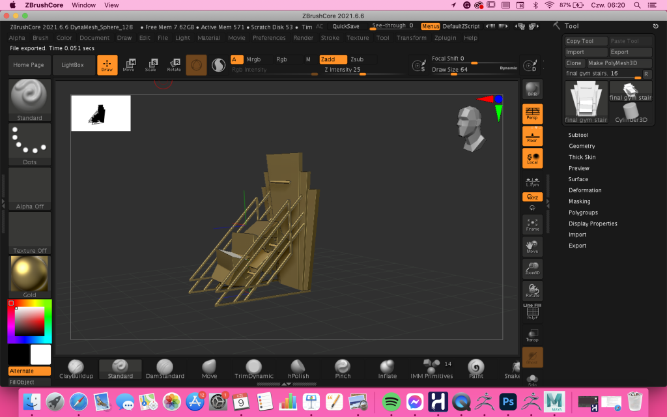This screenshot has height=417, width=667.
Task: Expand the Preview section
Action: pyautogui.click(x=578, y=168)
